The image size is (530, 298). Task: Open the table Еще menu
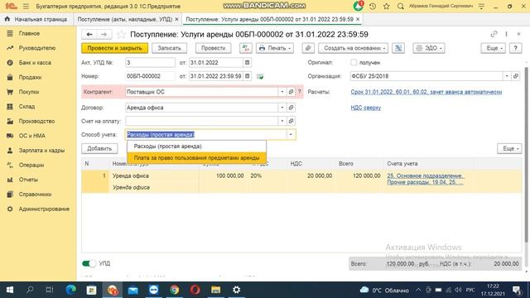pyautogui.click(x=509, y=148)
